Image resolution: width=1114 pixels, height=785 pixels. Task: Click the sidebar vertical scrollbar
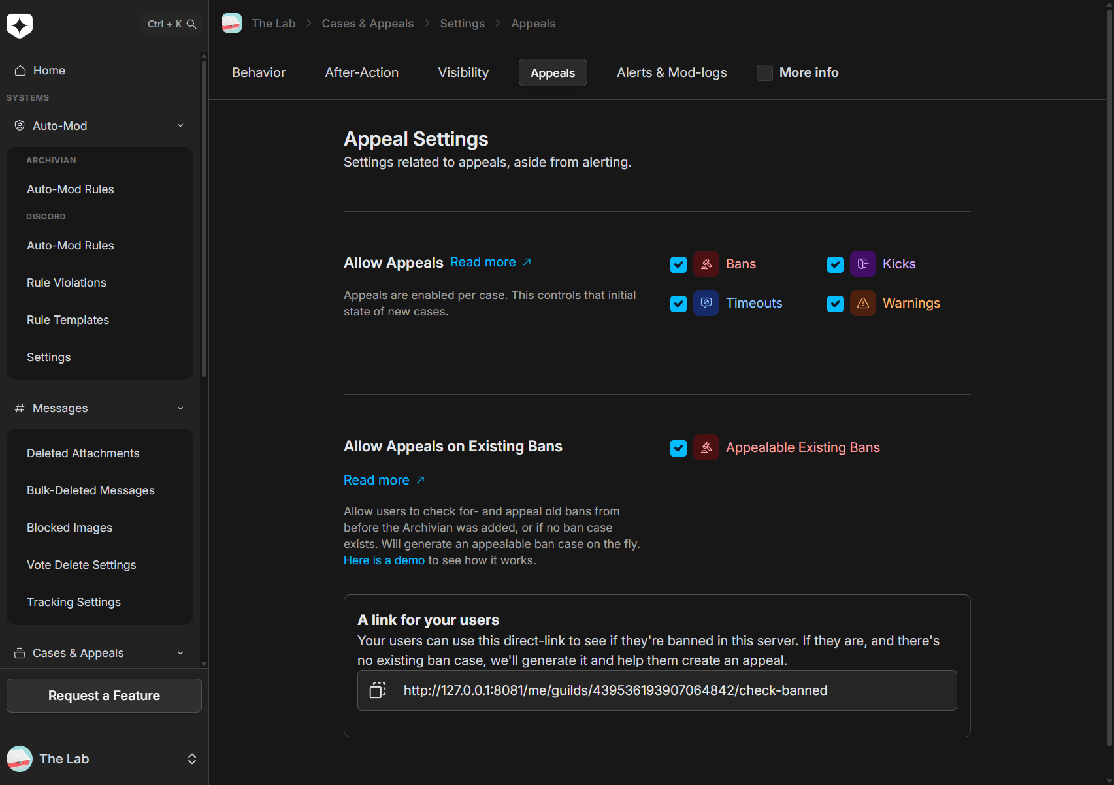tap(204, 219)
